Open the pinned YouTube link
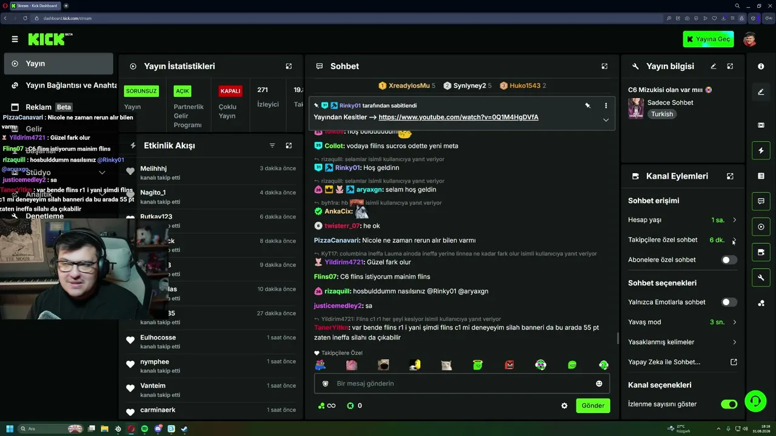The height and width of the screenshot is (436, 776). click(458, 117)
